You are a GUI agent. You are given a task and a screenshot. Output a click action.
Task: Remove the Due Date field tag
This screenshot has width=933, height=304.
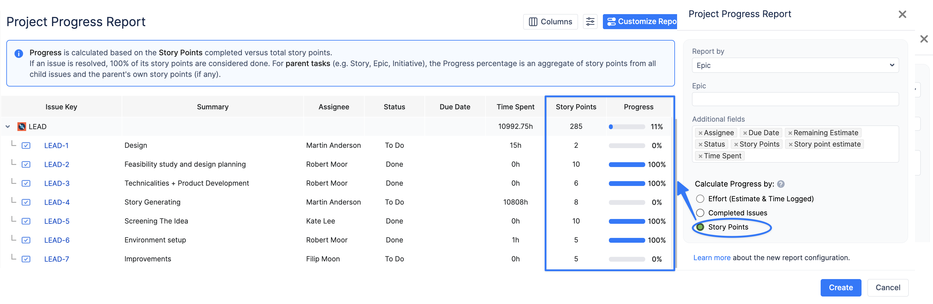coord(745,133)
